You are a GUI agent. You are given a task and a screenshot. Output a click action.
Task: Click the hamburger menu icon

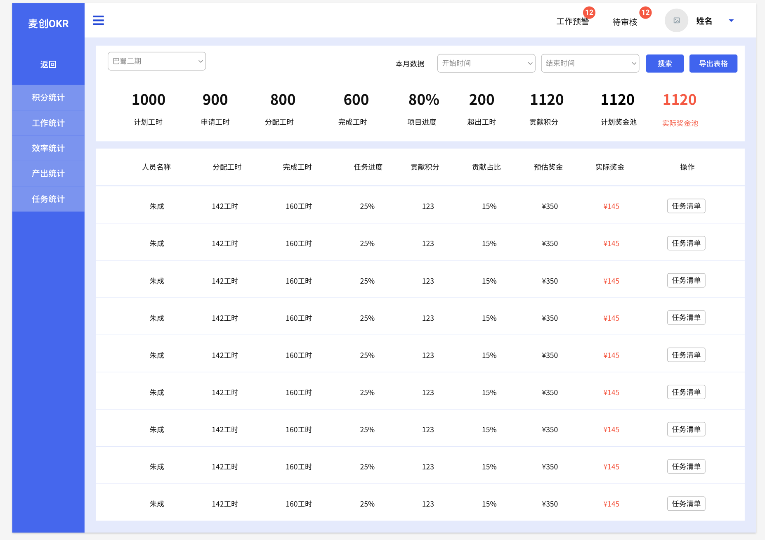click(98, 20)
